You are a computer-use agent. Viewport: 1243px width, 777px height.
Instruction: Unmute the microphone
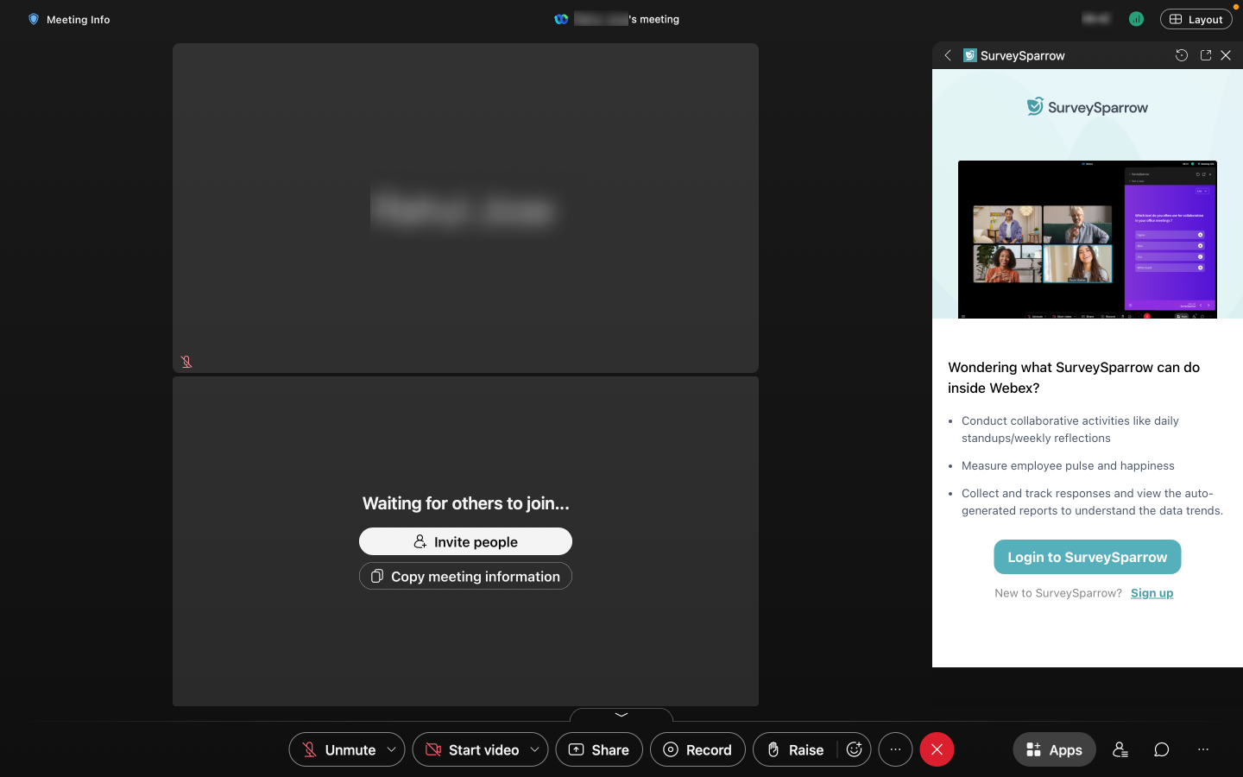click(338, 749)
